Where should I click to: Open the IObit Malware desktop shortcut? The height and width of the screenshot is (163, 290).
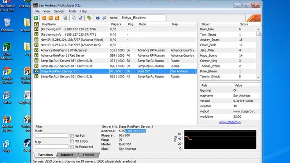pyautogui.click(x=7, y=51)
